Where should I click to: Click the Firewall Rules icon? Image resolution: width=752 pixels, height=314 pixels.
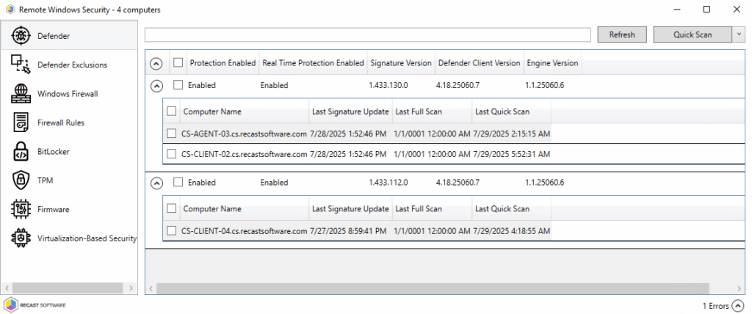[x=21, y=123]
